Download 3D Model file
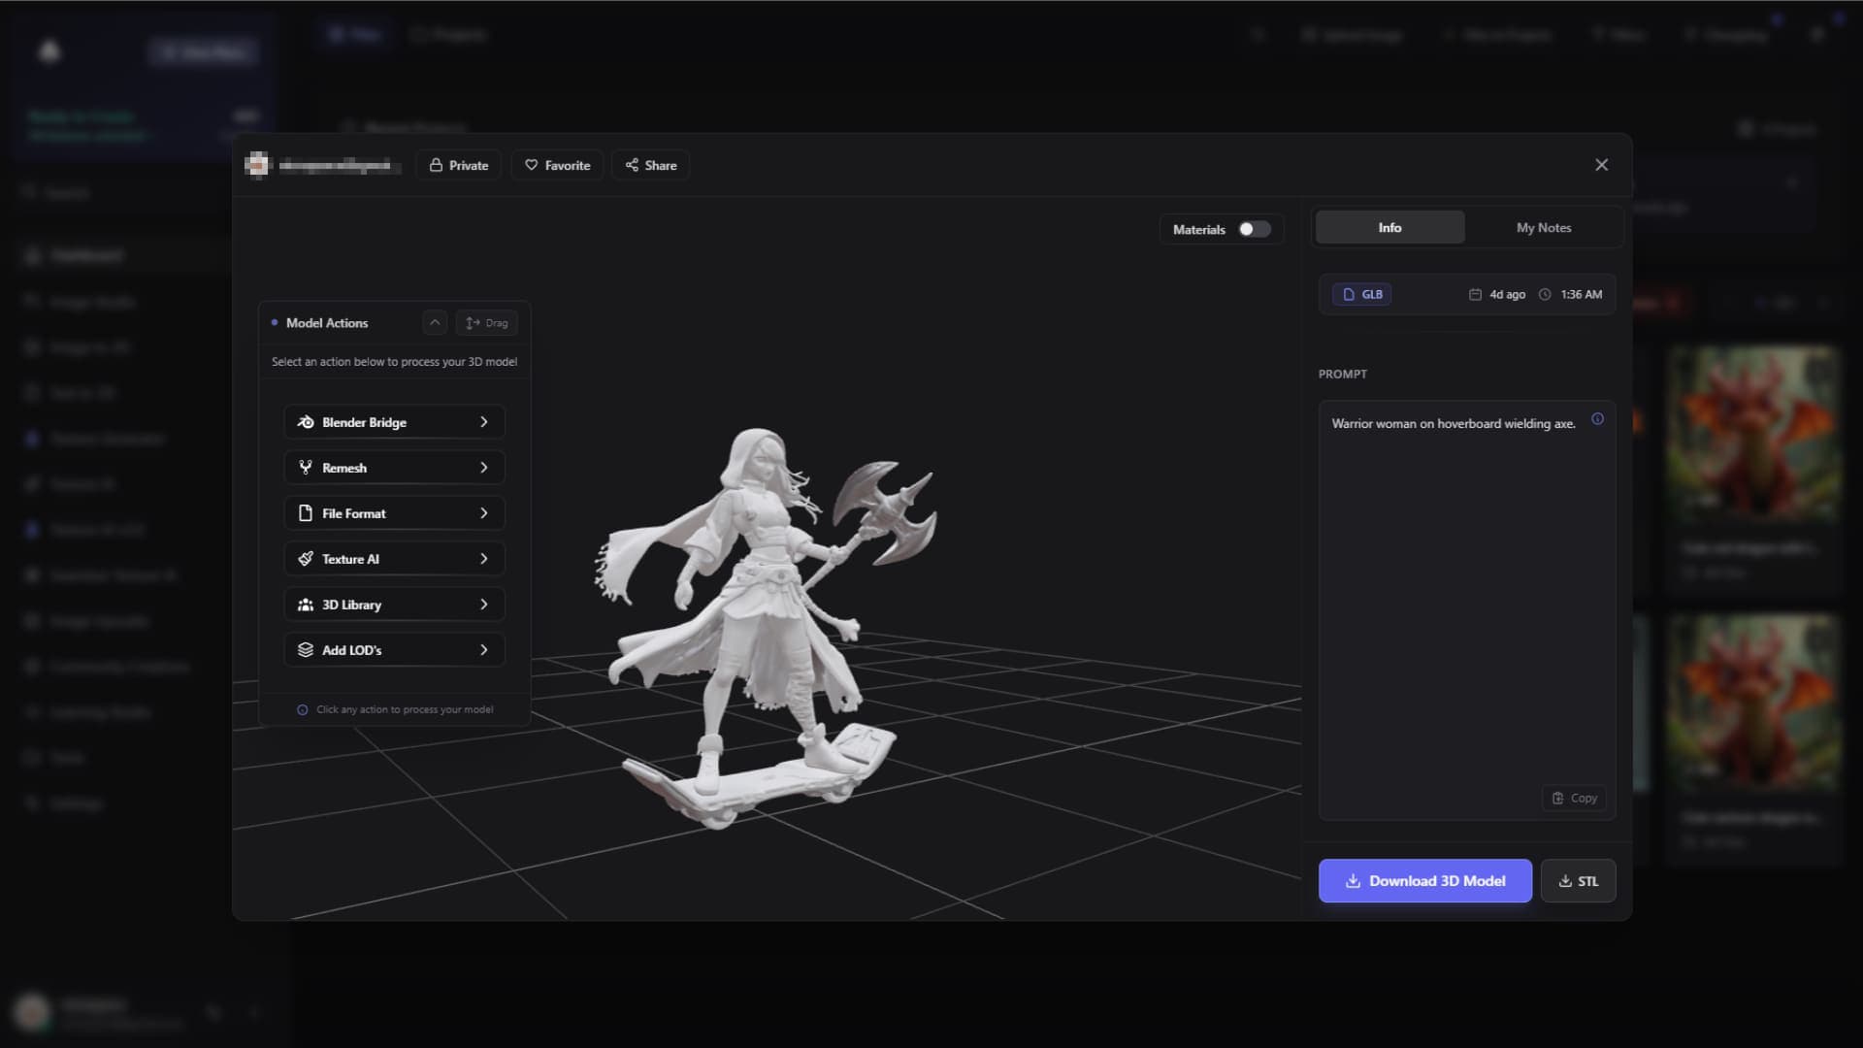Screen dimensions: 1863x1048 click(1424, 880)
